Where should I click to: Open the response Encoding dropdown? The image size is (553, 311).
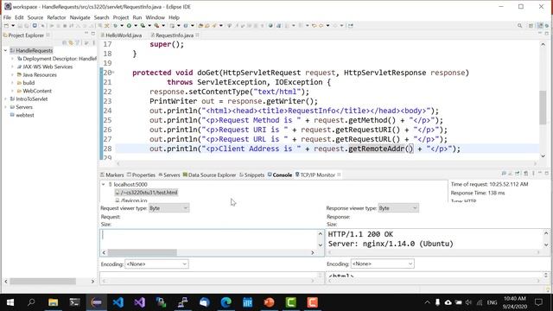click(x=382, y=263)
